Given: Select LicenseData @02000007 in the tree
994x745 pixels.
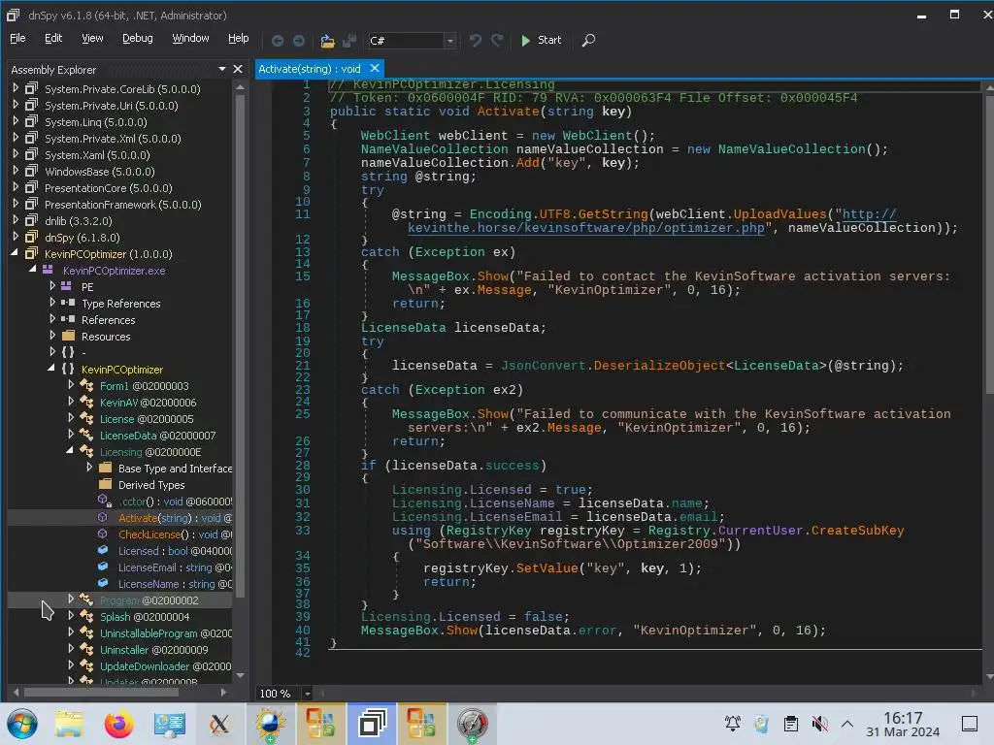Looking at the screenshot, I should pos(157,436).
